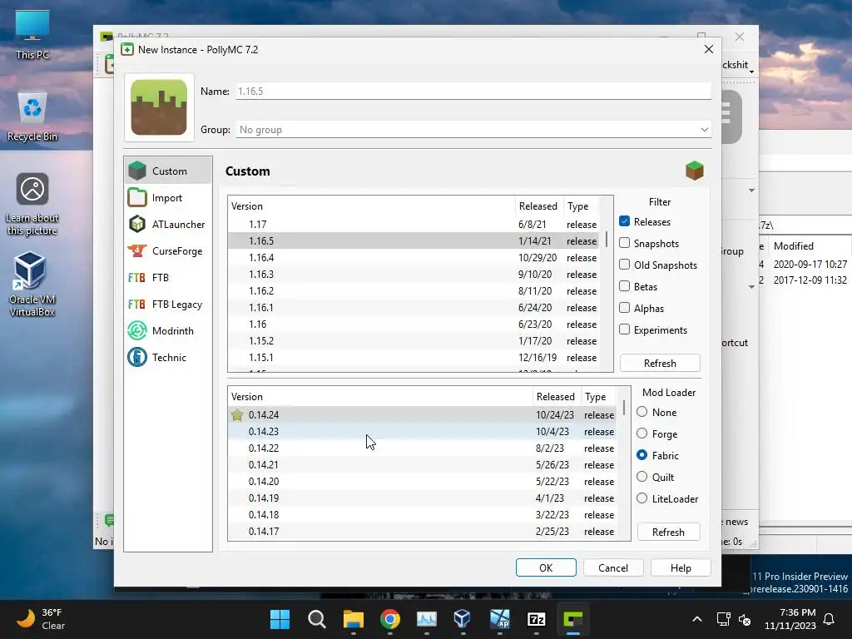The height and width of the screenshot is (639, 852).
Task: Enable the Alphas filter
Action: tap(624, 308)
